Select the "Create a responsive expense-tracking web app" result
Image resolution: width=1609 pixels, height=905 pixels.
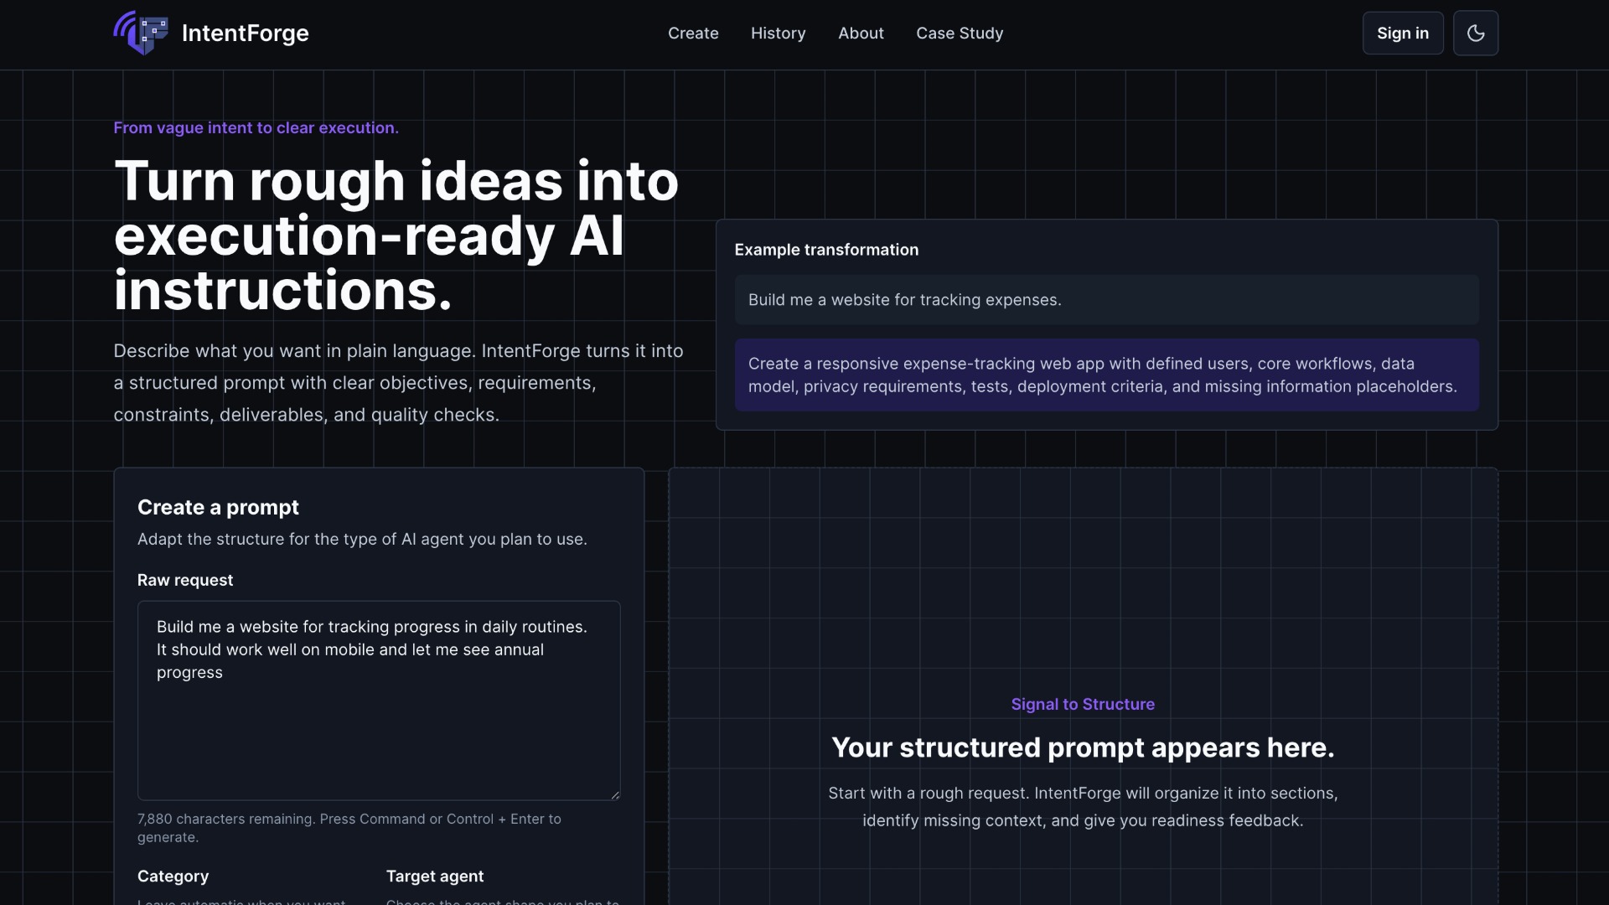pos(1107,375)
